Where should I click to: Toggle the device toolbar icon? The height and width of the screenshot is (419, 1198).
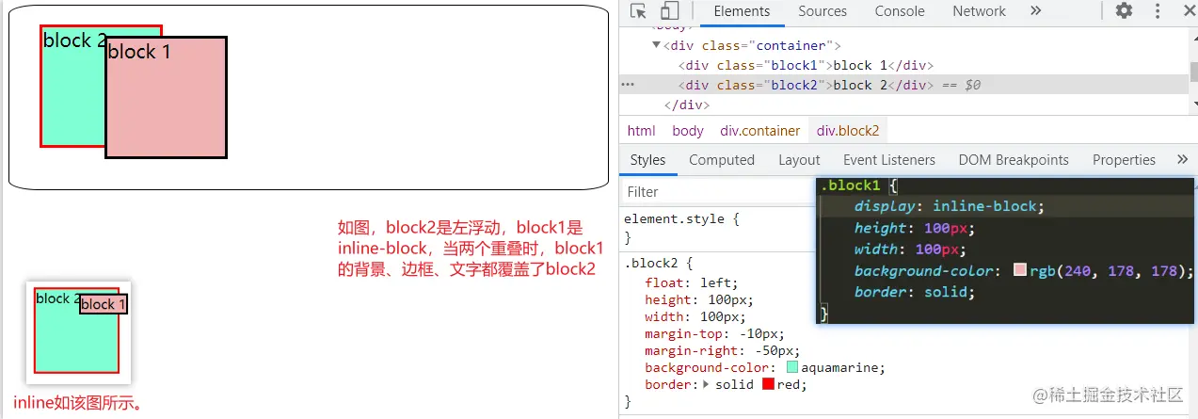[x=669, y=11]
